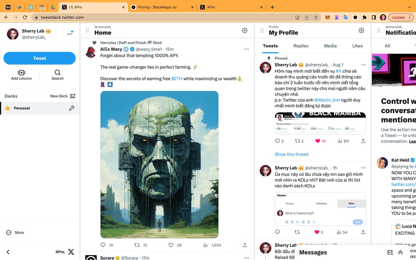Switch to Pricing - BlackMagic.so browser tab

[x=163, y=7]
